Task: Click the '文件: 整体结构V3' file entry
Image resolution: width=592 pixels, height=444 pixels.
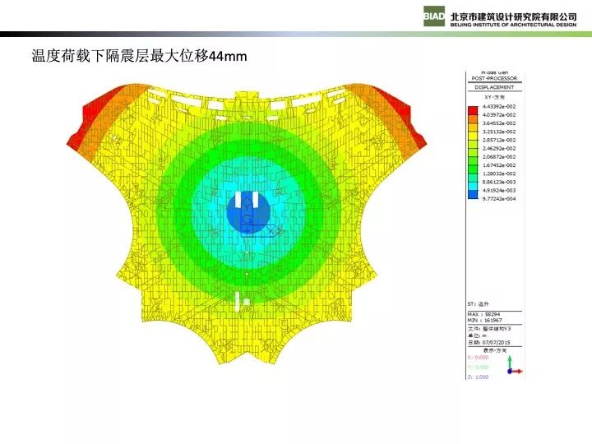Action: click(489, 329)
